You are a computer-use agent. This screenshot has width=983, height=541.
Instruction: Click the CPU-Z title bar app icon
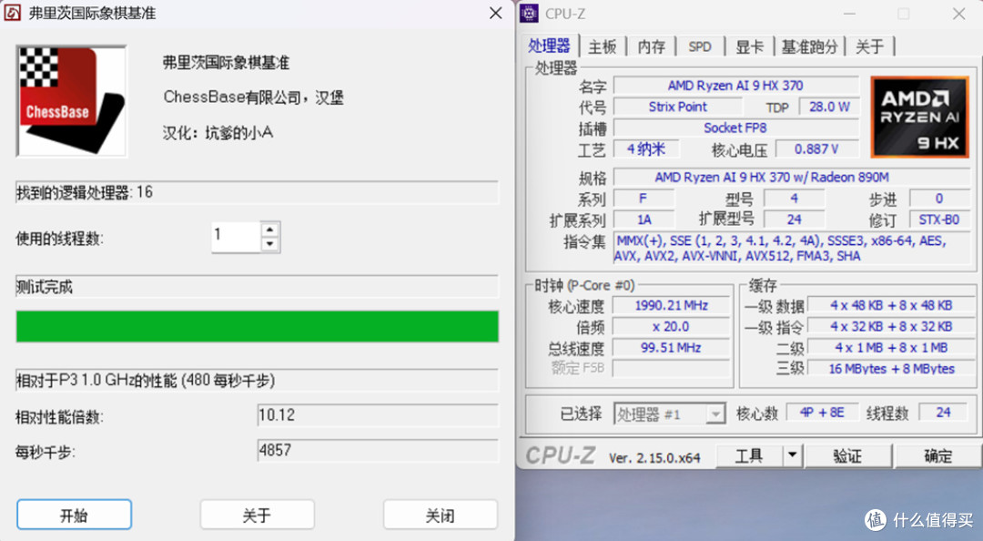point(530,13)
